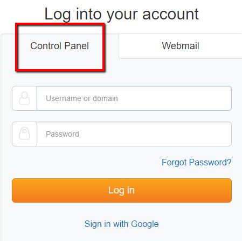Select the white Webmail tab at the right
The image size is (242, 241).
click(181, 46)
